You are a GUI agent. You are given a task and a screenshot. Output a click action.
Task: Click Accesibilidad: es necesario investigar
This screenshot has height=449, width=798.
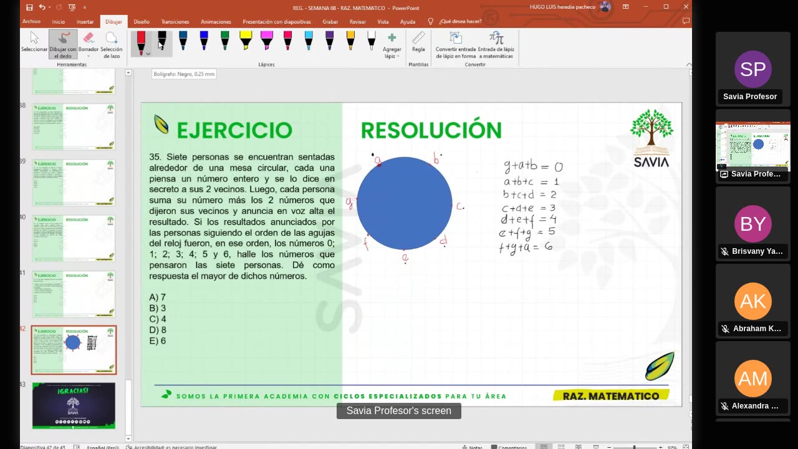pos(171,447)
